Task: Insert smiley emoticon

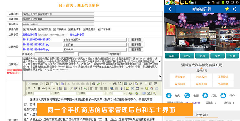Action: pos(146,88)
